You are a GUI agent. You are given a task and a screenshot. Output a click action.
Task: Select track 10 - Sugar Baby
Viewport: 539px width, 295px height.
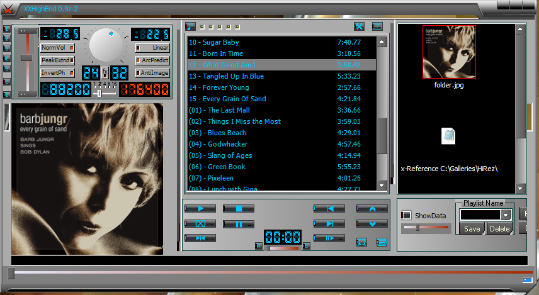[281, 42]
